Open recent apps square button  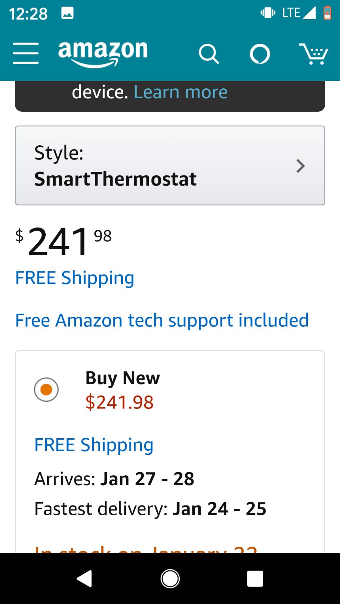click(x=255, y=578)
